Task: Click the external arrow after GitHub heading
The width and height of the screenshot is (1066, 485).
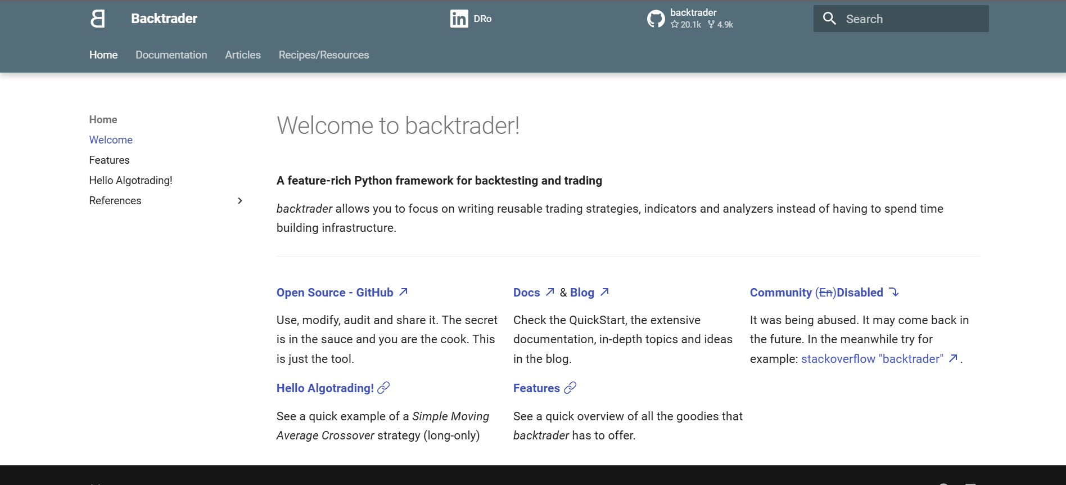Action: click(403, 292)
